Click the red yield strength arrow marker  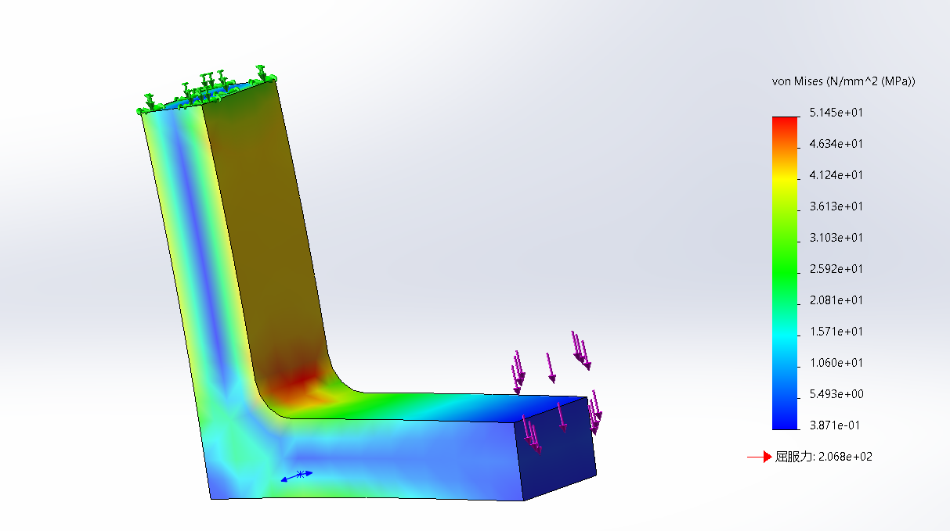click(759, 457)
